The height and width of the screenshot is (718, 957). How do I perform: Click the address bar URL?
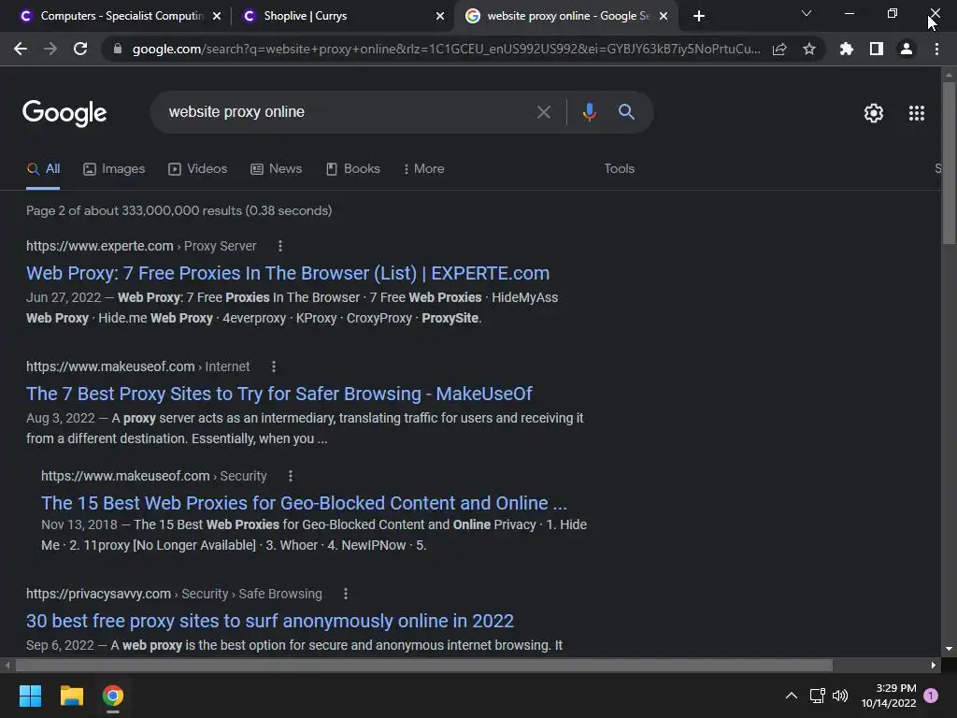(x=446, y=49)
